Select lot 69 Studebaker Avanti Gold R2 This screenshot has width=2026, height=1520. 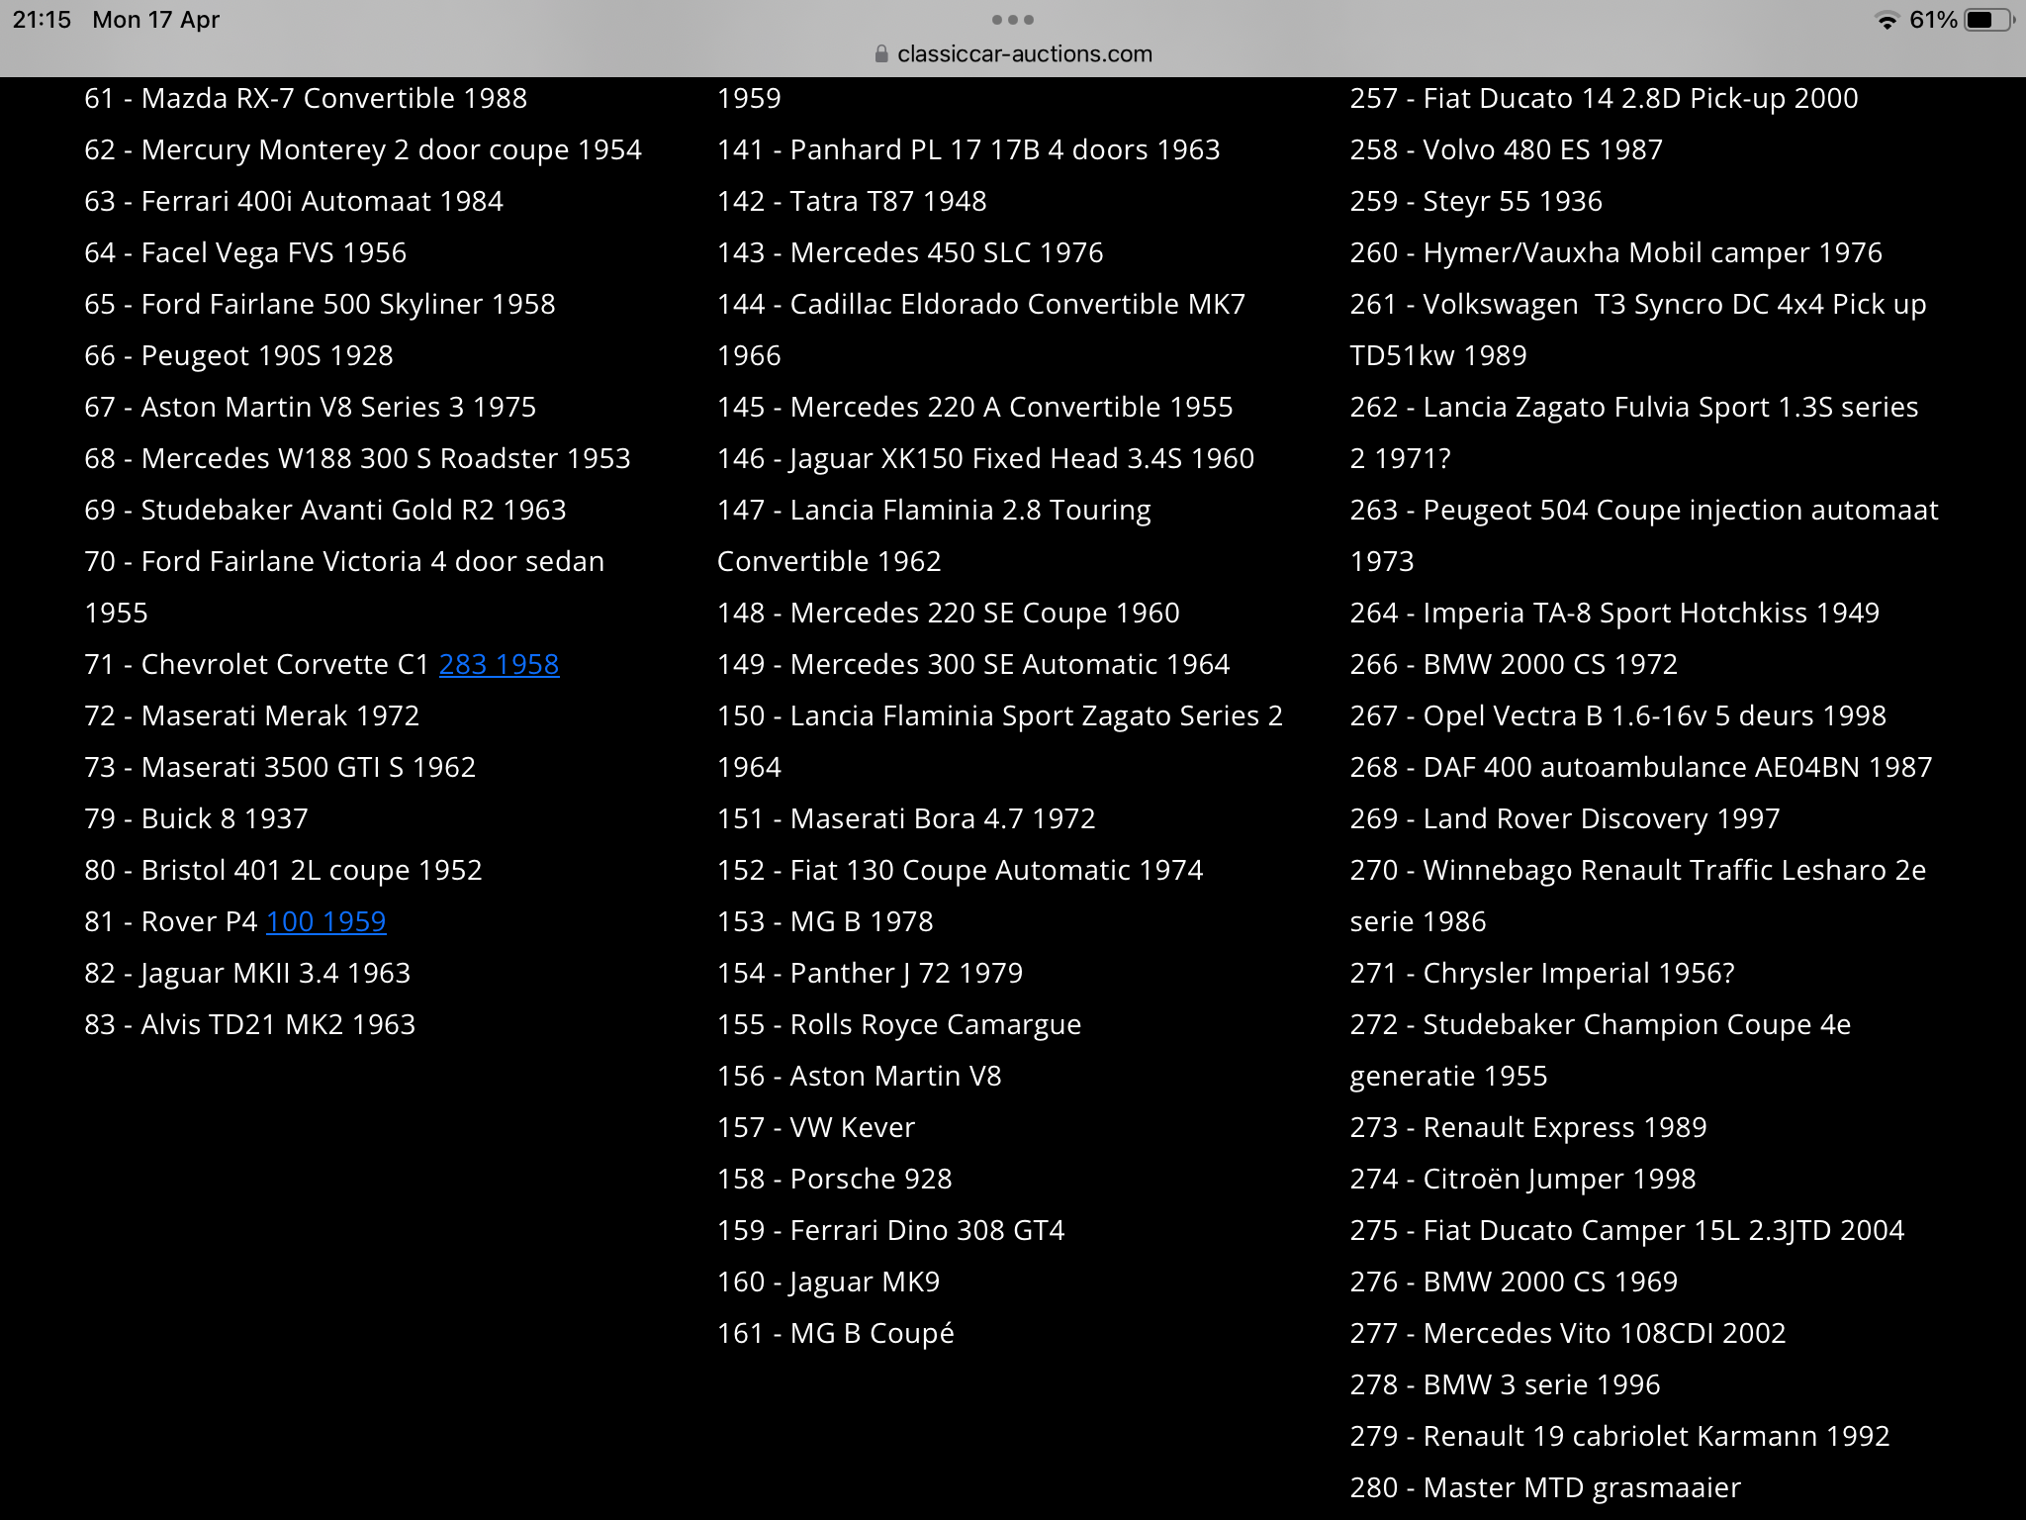[325, 510]
